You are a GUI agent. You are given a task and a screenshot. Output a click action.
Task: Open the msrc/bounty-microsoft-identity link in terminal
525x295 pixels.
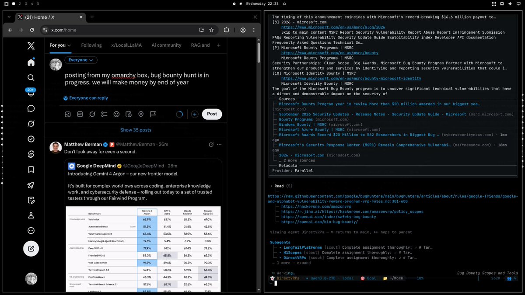(x=351, y=79)
